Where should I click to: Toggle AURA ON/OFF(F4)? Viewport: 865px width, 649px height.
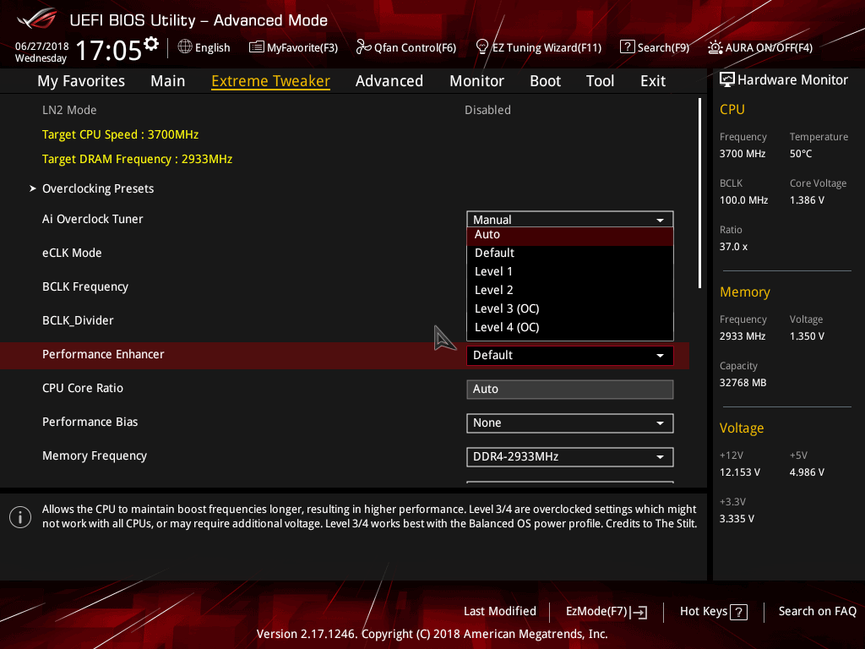[x=760, y=47]
